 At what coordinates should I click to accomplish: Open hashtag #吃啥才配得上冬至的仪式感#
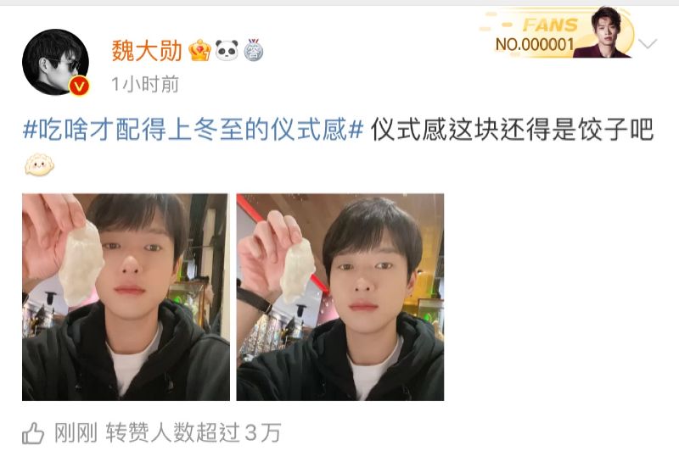point(193,130)
